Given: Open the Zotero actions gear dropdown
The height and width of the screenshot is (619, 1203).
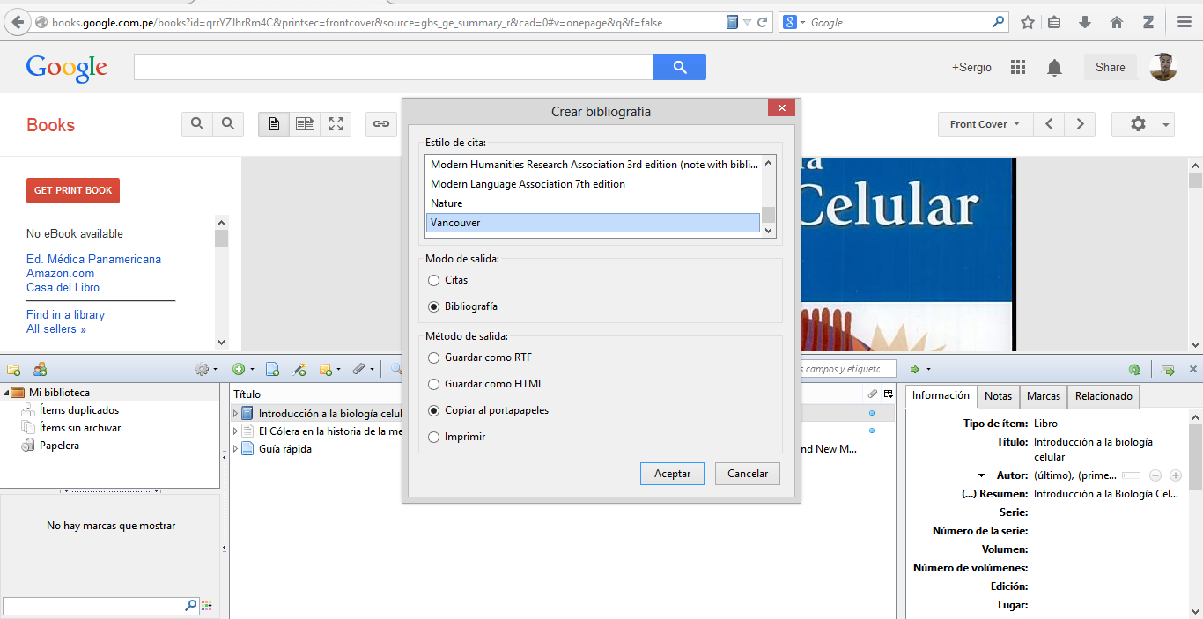Looking at the screenshot, I should click(x=206, y=369).
